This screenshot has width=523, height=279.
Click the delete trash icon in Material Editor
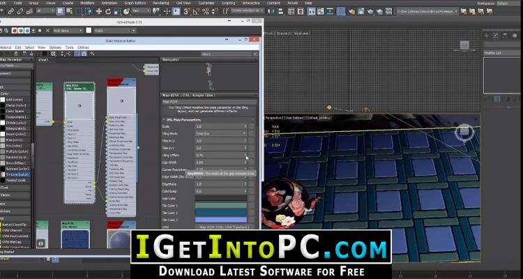pyautogui.click(x=16, y=54)
